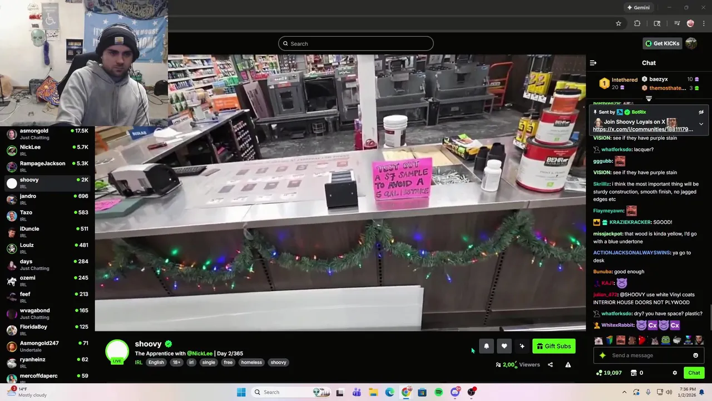Bookmark this page with the star icon
The height and width of the screenshot is (401, 712).
(x=618, y=23)
